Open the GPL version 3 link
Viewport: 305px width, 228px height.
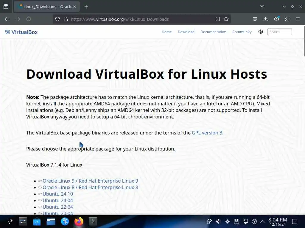pos(207,133)
